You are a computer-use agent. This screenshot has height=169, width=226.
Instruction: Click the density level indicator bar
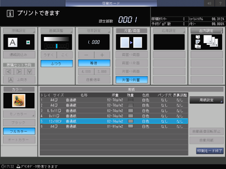pos(56,46)
